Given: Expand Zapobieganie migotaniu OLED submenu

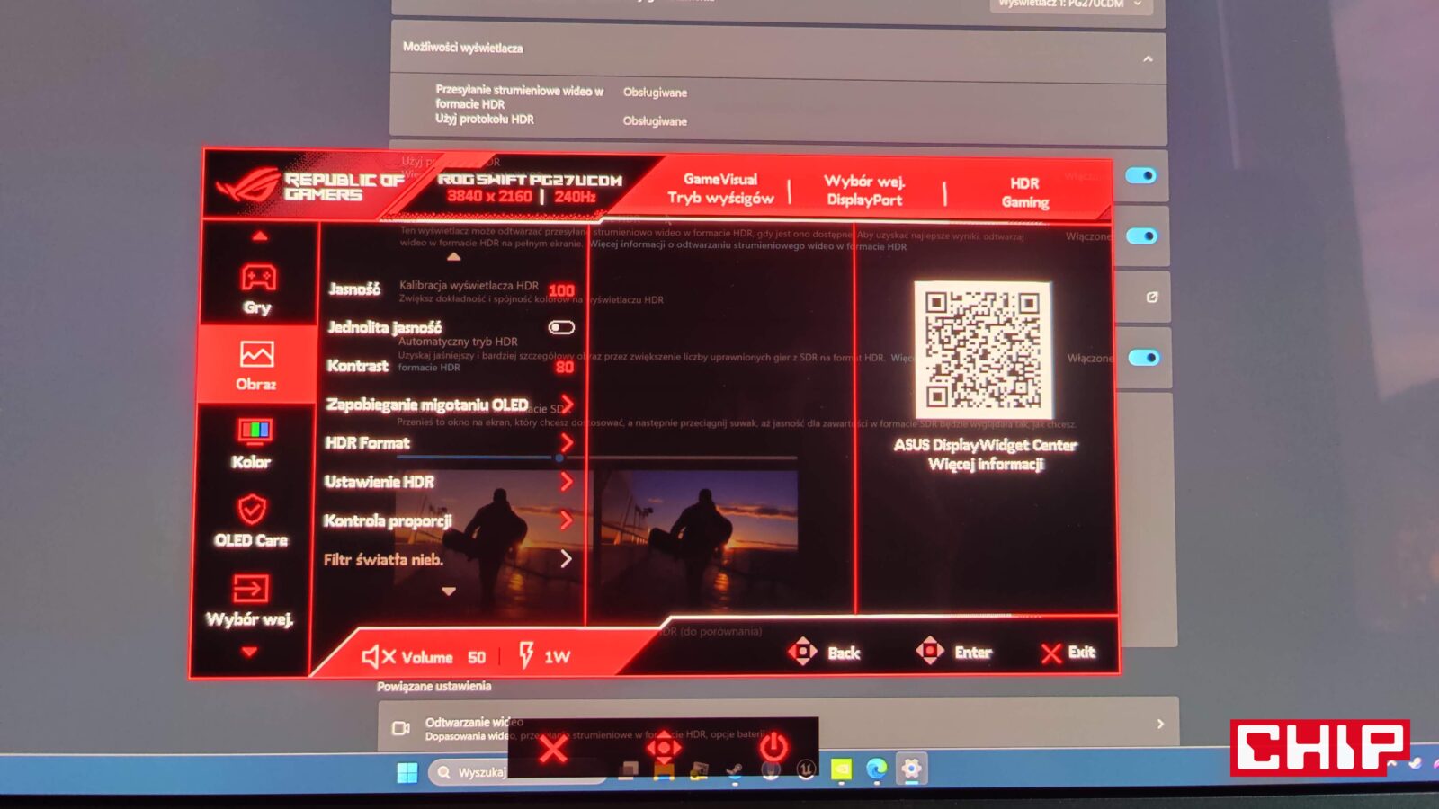Looking at the screenshot, I should click(567, 404).
